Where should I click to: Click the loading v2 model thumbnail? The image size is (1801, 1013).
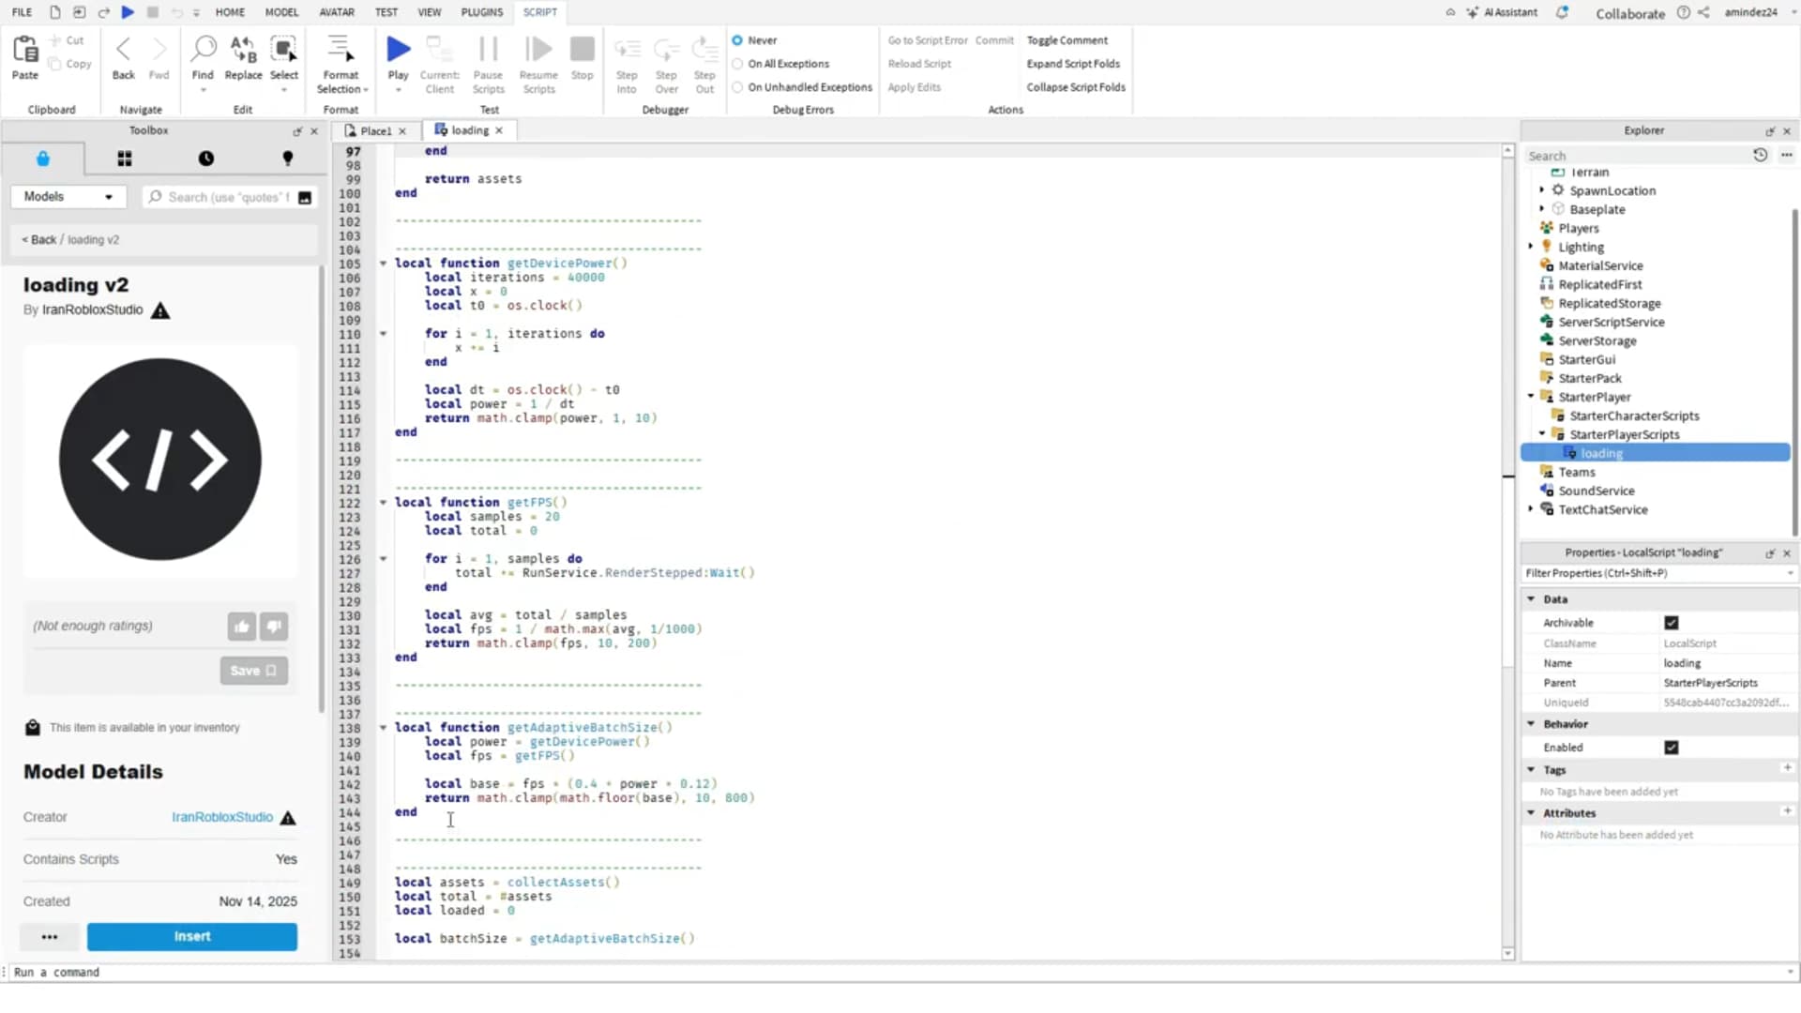click(159, 459)
